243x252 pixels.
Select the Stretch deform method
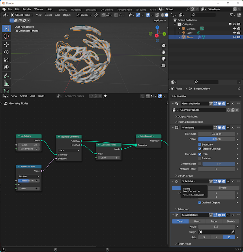tap(231, 221)
